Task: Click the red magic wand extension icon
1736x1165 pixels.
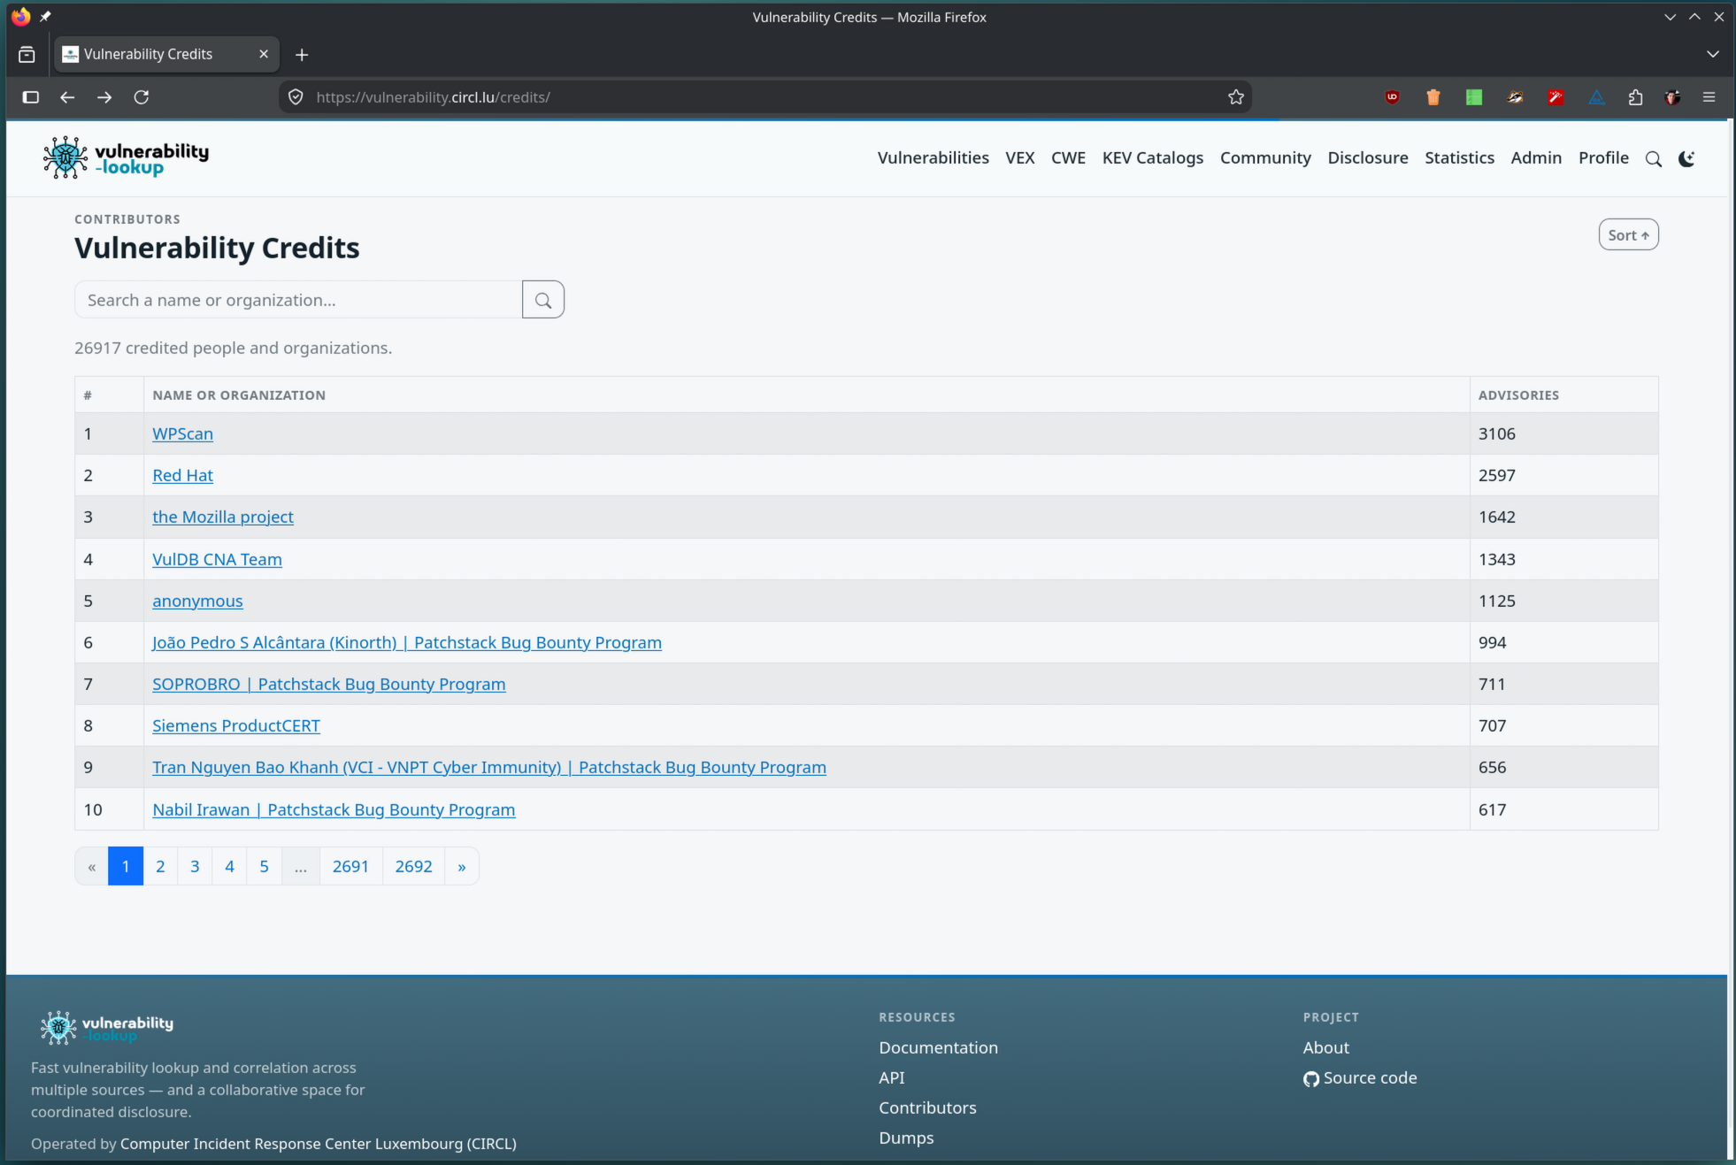Action: [1555, 97]
